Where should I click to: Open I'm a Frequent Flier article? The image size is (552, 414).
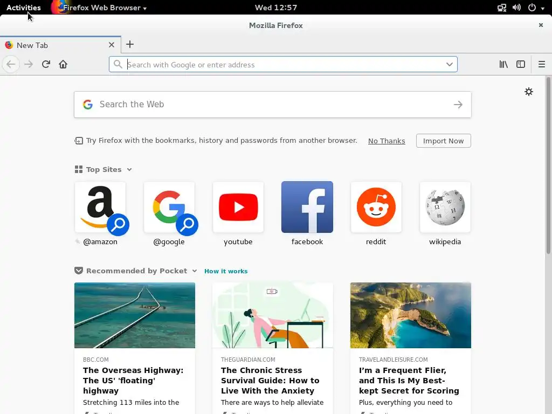pyautogui.click(x=409, y=381)
